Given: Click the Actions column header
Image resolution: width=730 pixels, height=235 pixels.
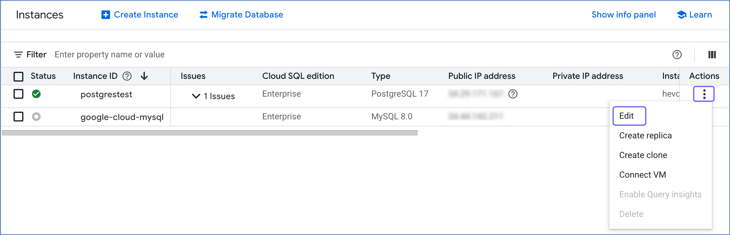Looking at the screenshot, I should tap(704, 76).
